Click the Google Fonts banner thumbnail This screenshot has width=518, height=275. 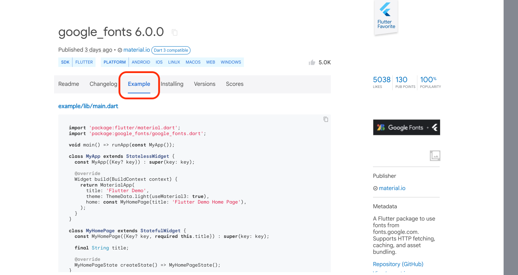click(x=406, y=128)
